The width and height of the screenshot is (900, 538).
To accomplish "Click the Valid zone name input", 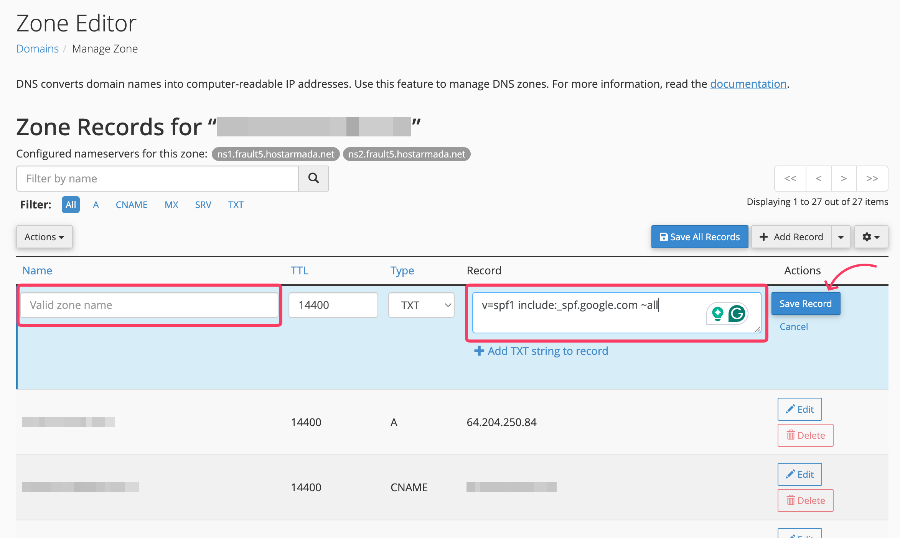I will click(149, 305).
